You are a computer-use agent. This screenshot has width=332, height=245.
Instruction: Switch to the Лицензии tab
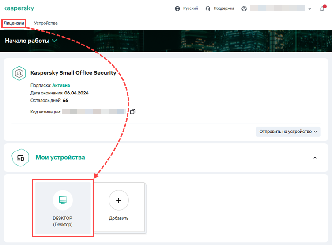(x=14, y=23)
